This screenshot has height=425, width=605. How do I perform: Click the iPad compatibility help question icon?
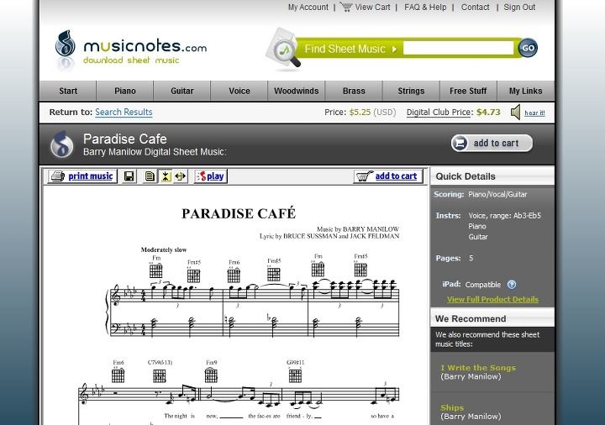tap(512, 285)
